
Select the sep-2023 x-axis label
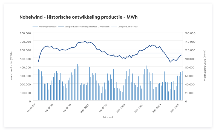point(140,107)
